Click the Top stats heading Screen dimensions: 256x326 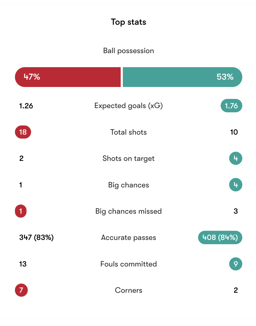pyautogui.click(x=128, y=22)
